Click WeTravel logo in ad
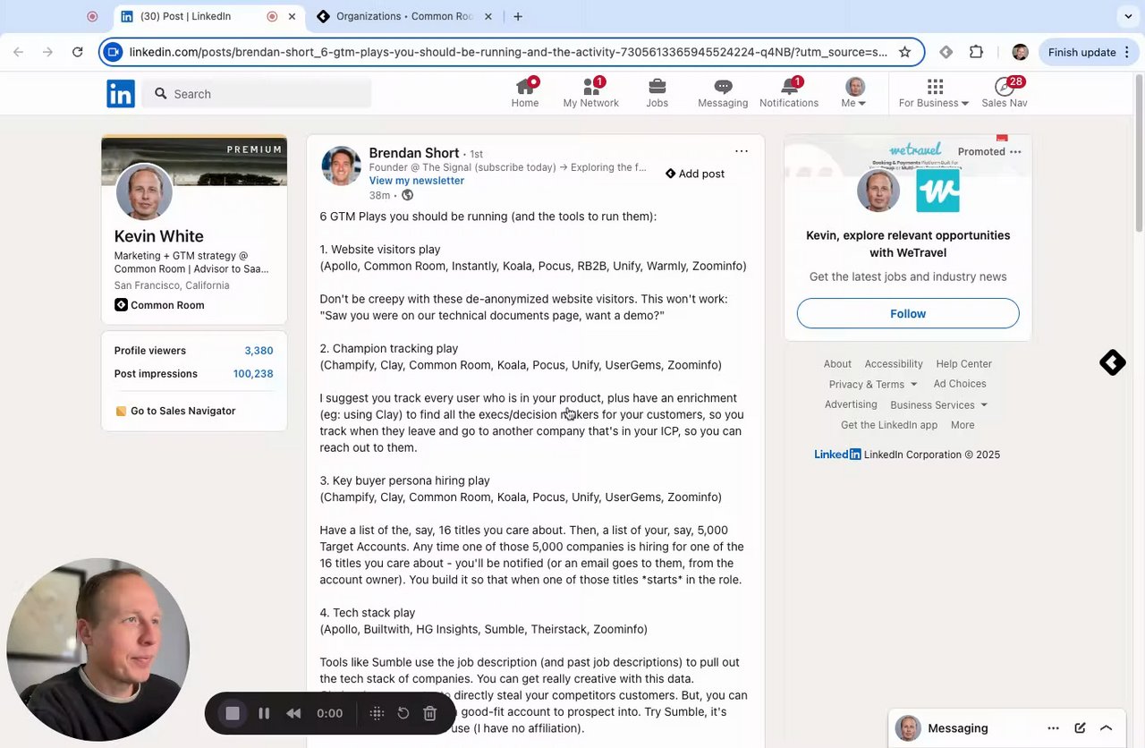 pos(937,191)
